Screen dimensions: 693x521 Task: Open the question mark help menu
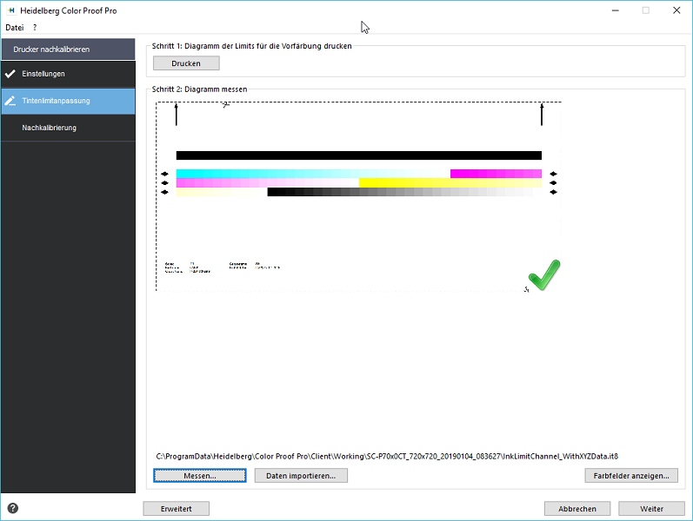[x=35, y=28]
